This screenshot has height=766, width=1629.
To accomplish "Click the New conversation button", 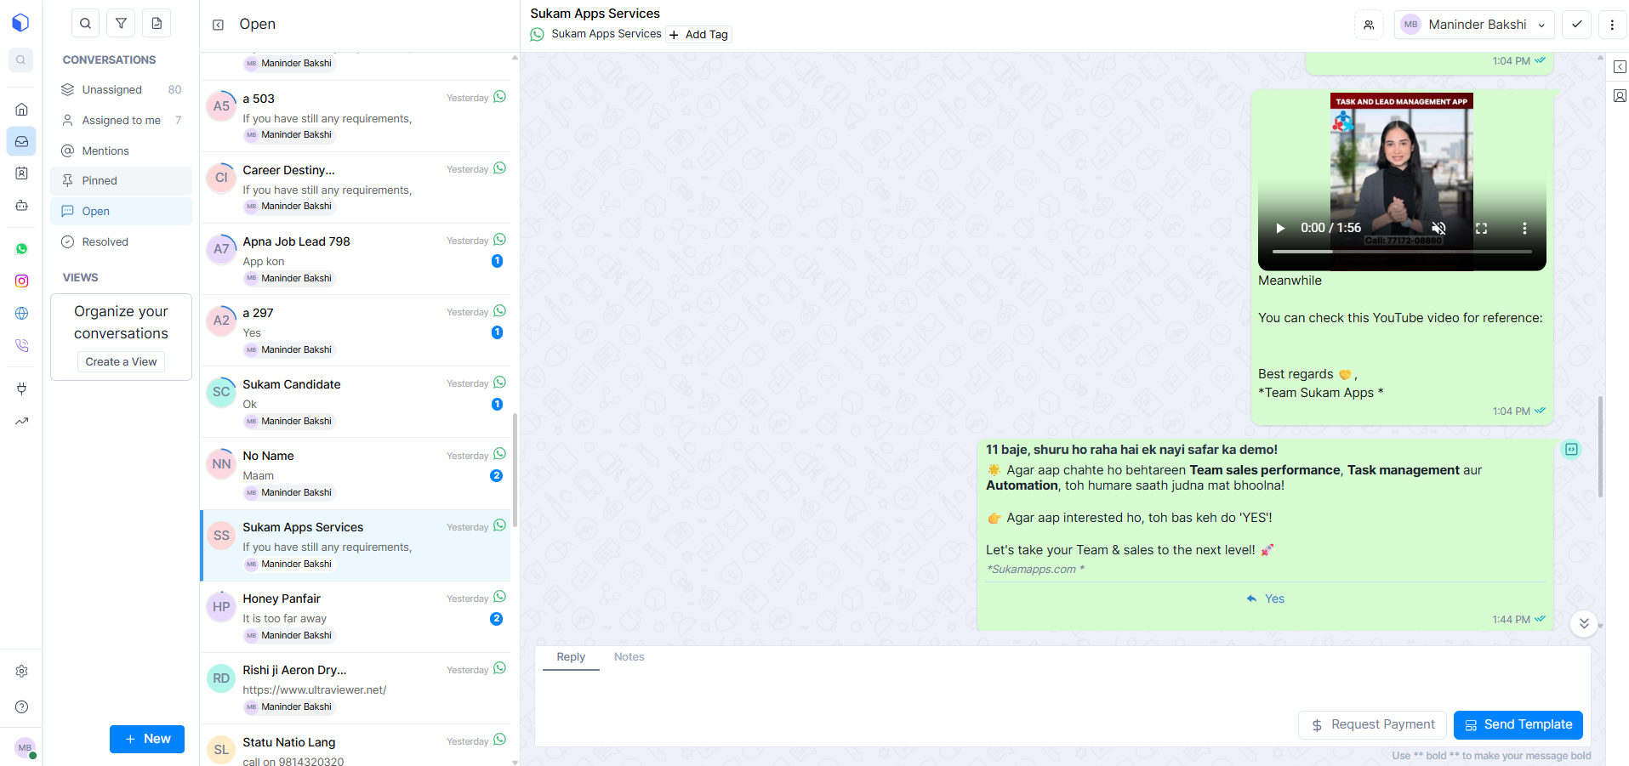I will click(147, 739).
